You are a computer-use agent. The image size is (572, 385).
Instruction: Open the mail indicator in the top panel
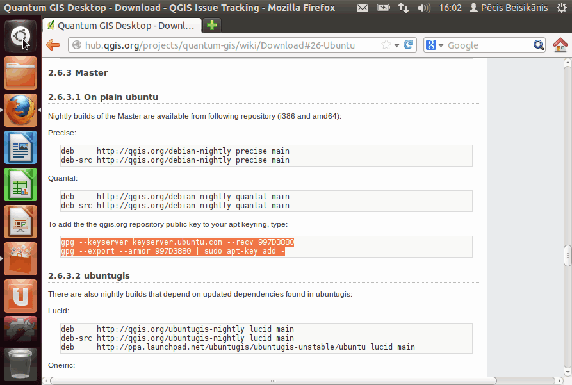363,8
